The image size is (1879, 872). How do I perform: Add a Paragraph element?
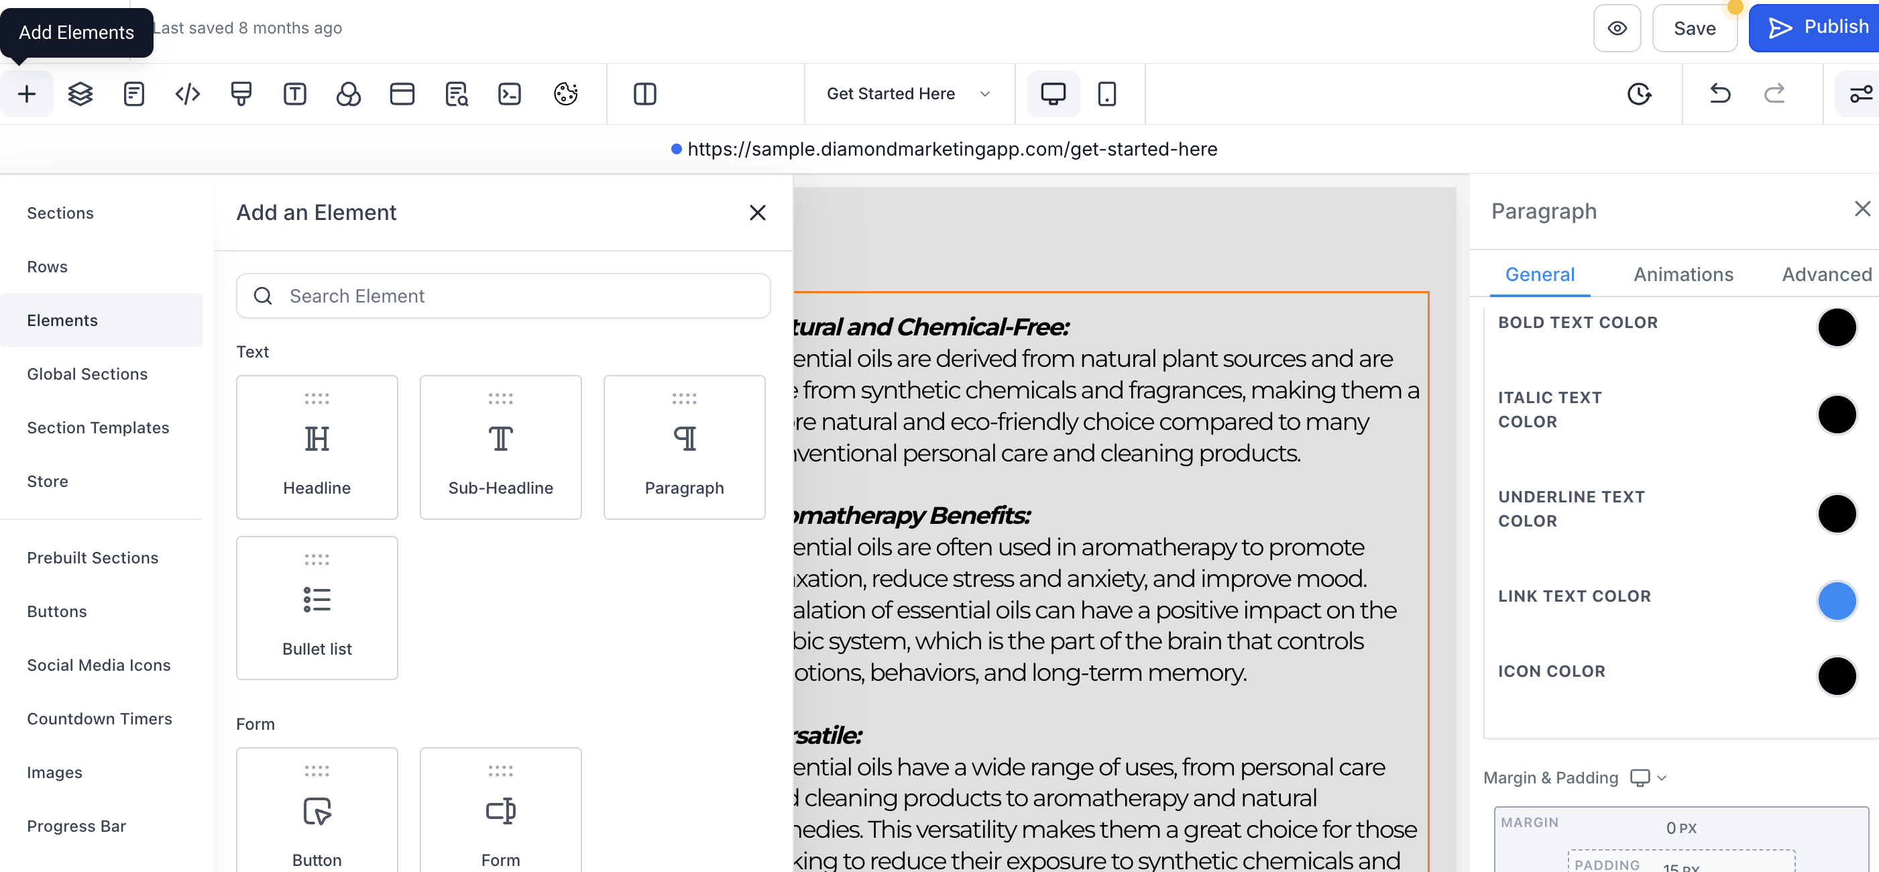[684, 447]
